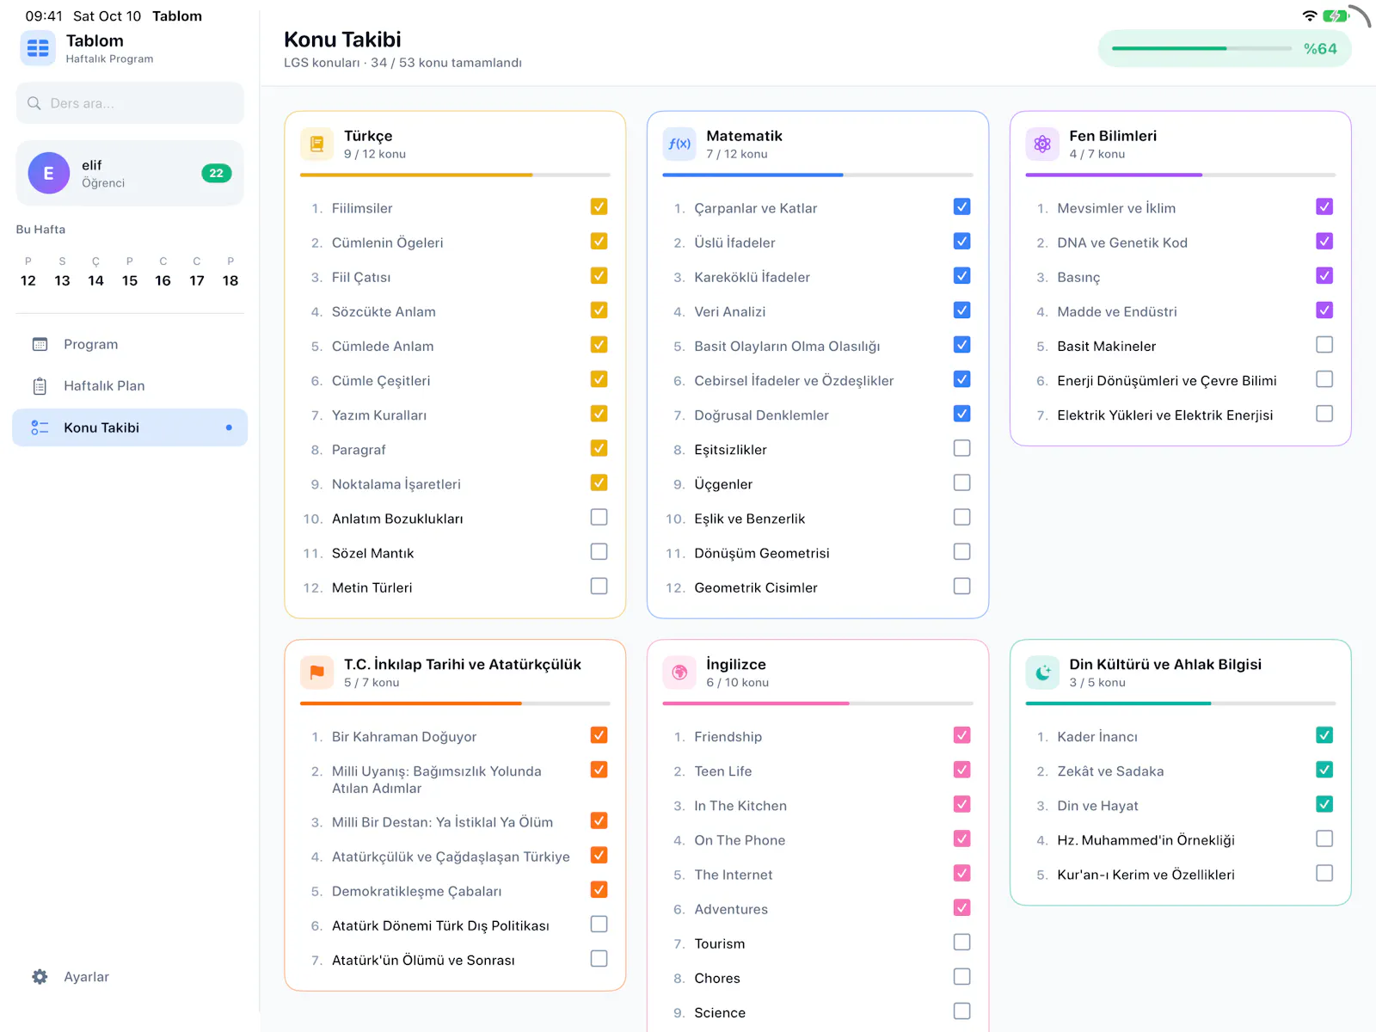Select day 14 in Bu Hafta

[x=95, y=272]
